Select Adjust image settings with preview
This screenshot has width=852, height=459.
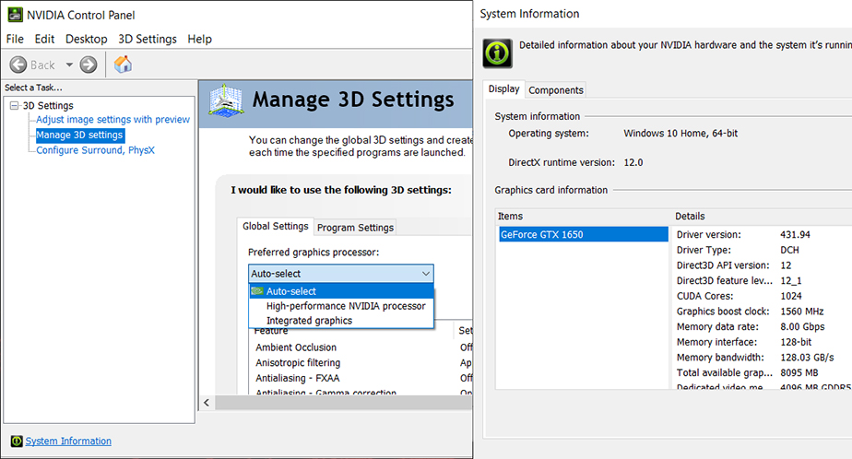tap(112, 120)
